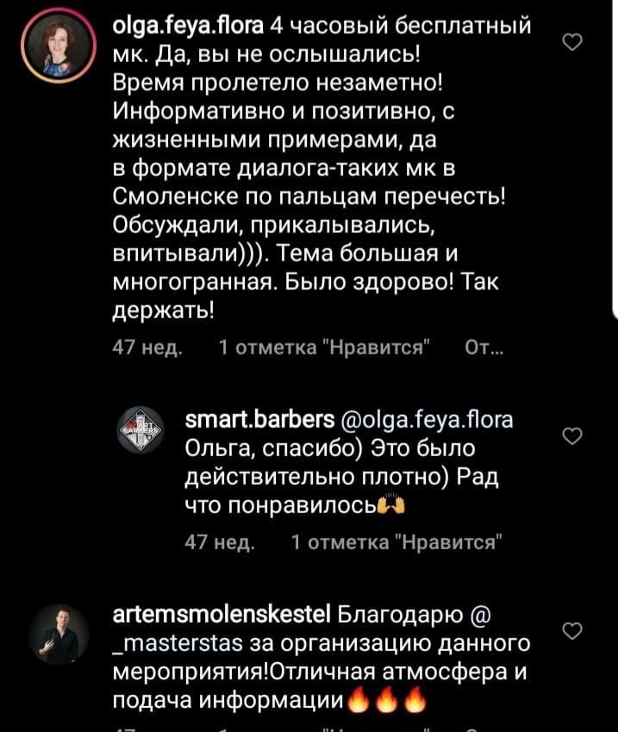
Task: Follow the @olga.feya.flora mention in the reply
Action: 428,420
